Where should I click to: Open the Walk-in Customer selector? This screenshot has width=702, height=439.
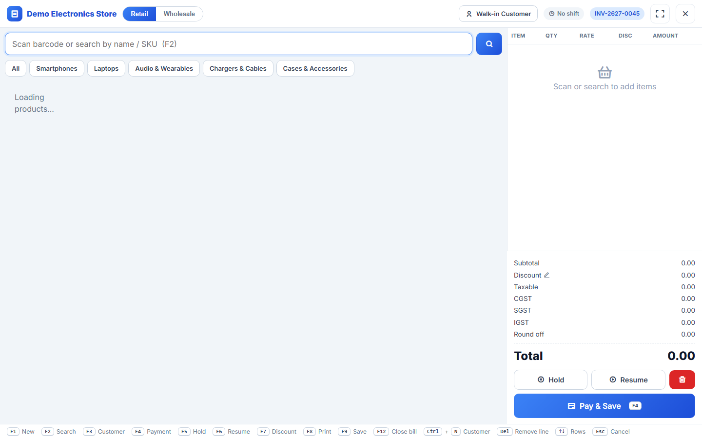point(498,14)
